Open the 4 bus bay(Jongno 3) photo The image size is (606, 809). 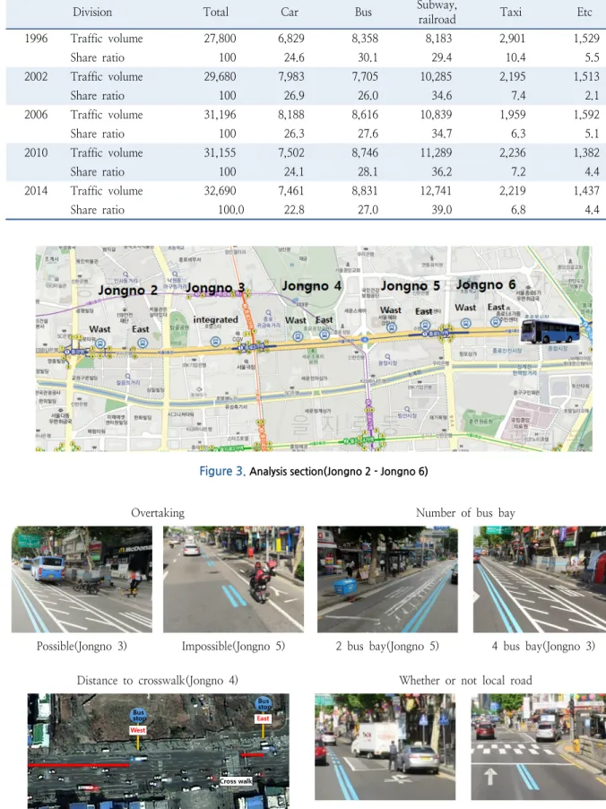(x=540, y=579)
